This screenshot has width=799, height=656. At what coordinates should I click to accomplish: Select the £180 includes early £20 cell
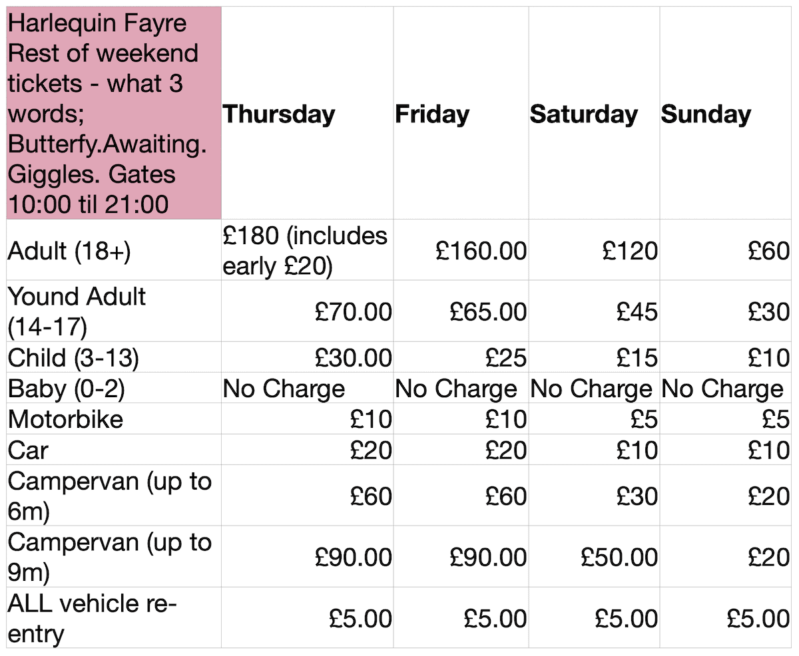pyautogui.click(x=307, y=250)
